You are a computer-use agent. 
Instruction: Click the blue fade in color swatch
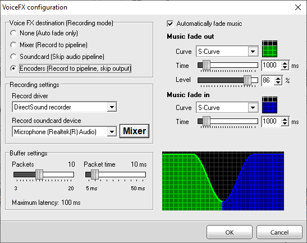[269, 105]
